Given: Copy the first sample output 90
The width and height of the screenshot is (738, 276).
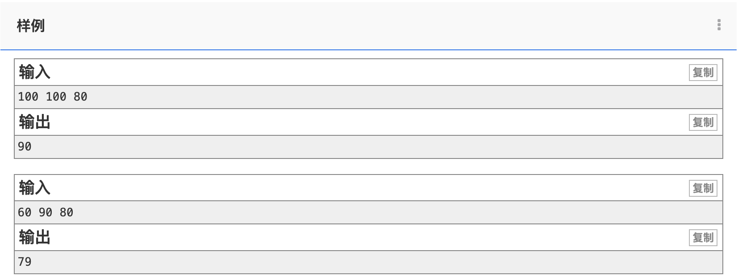Looking at the screenshot, I should pyautogui.click(x=703, y=122).
